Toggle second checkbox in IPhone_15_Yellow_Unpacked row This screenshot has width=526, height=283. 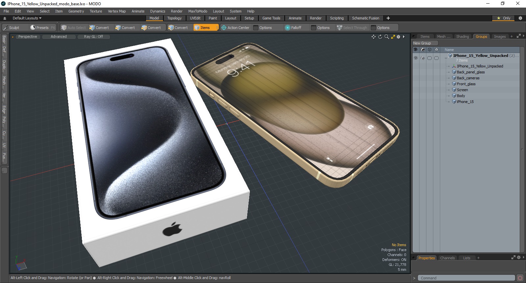(436, 58)
